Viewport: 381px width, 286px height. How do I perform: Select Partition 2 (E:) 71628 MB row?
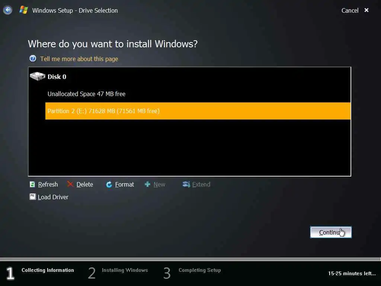pos(198,111)
